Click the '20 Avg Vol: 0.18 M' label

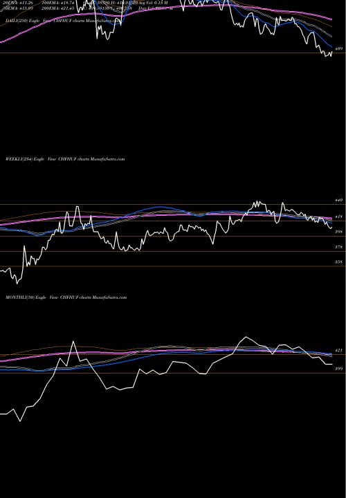(150, 3)
